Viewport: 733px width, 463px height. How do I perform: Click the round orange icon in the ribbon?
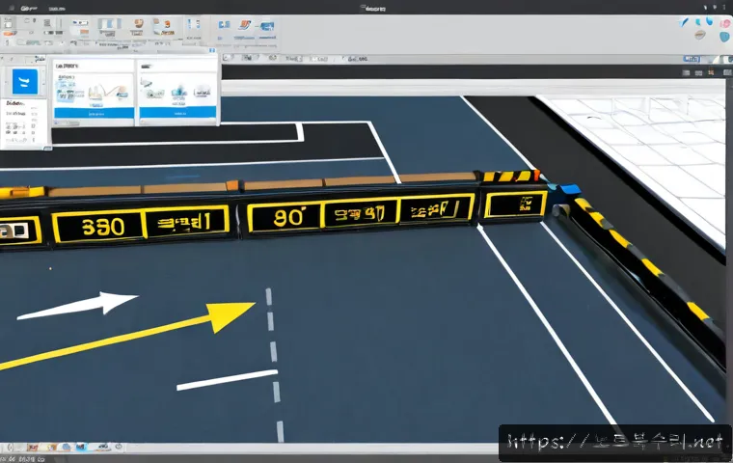pyautogui.click(x=138, y=23)
